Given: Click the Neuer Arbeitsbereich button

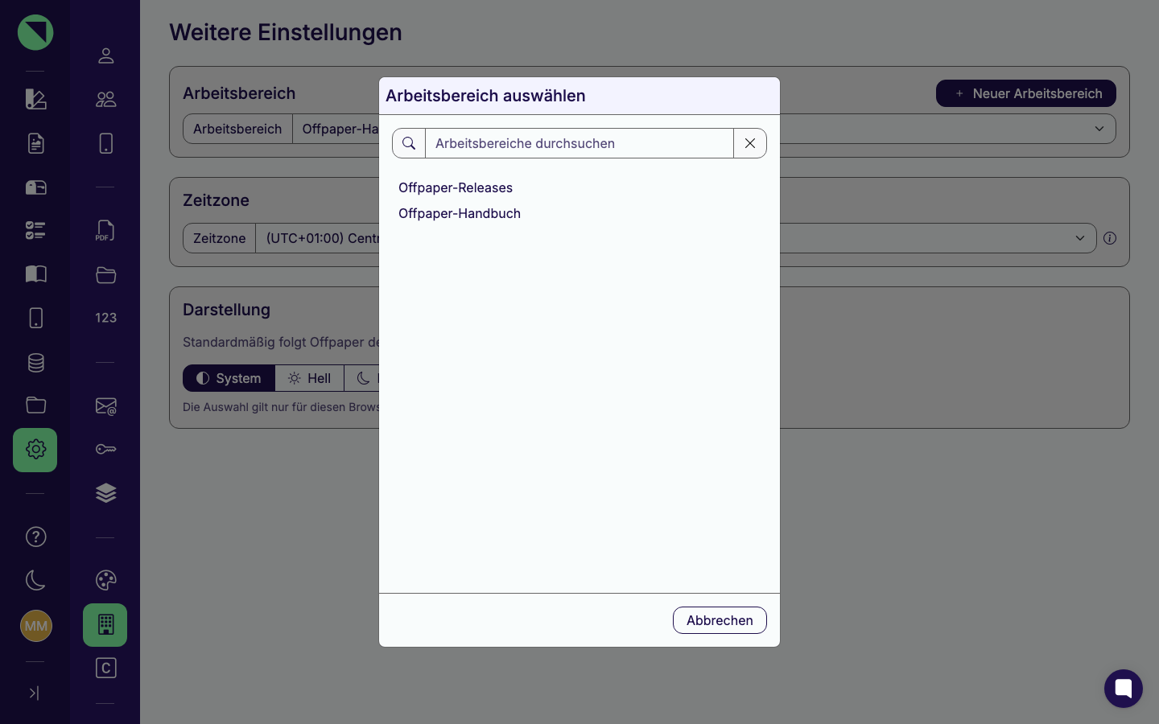Looking at the screenshot, I should pos(1026,93).
